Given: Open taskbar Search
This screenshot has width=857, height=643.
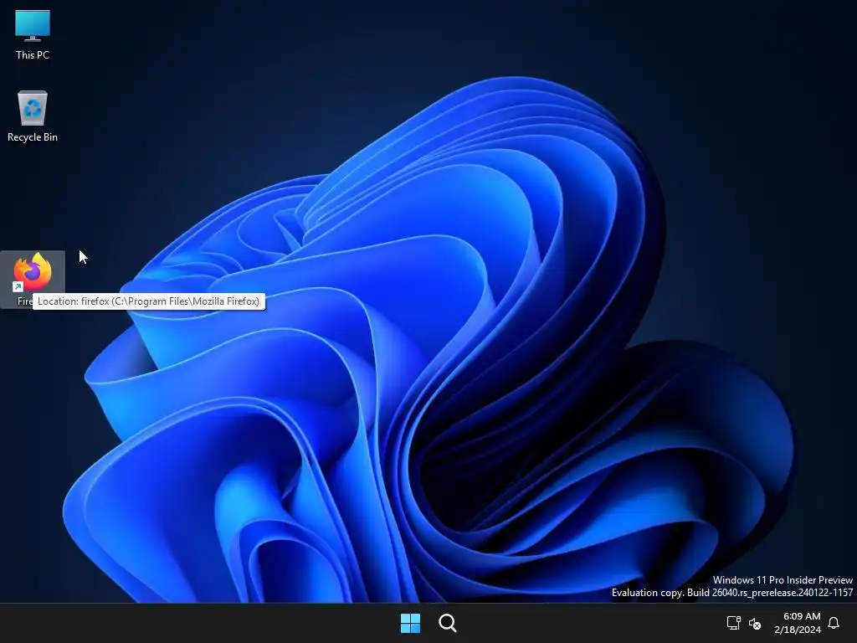Looking at the screenshot, I should [448, 623].
